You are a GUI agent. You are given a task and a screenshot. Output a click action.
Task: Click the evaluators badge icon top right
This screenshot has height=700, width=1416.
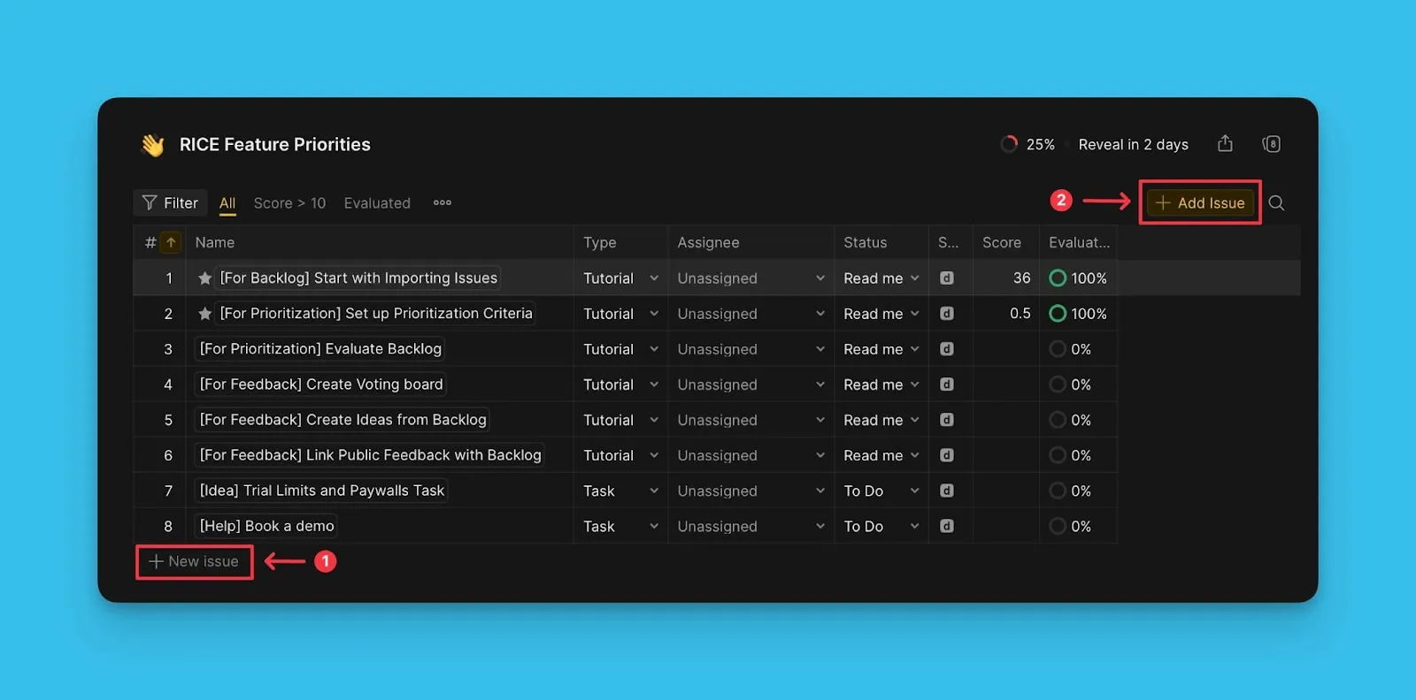[1272, 144]
